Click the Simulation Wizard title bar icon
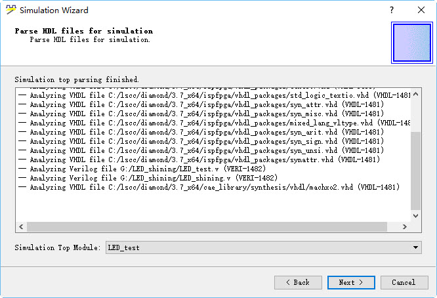Screen dimensions: 437x298 [11, 10]
